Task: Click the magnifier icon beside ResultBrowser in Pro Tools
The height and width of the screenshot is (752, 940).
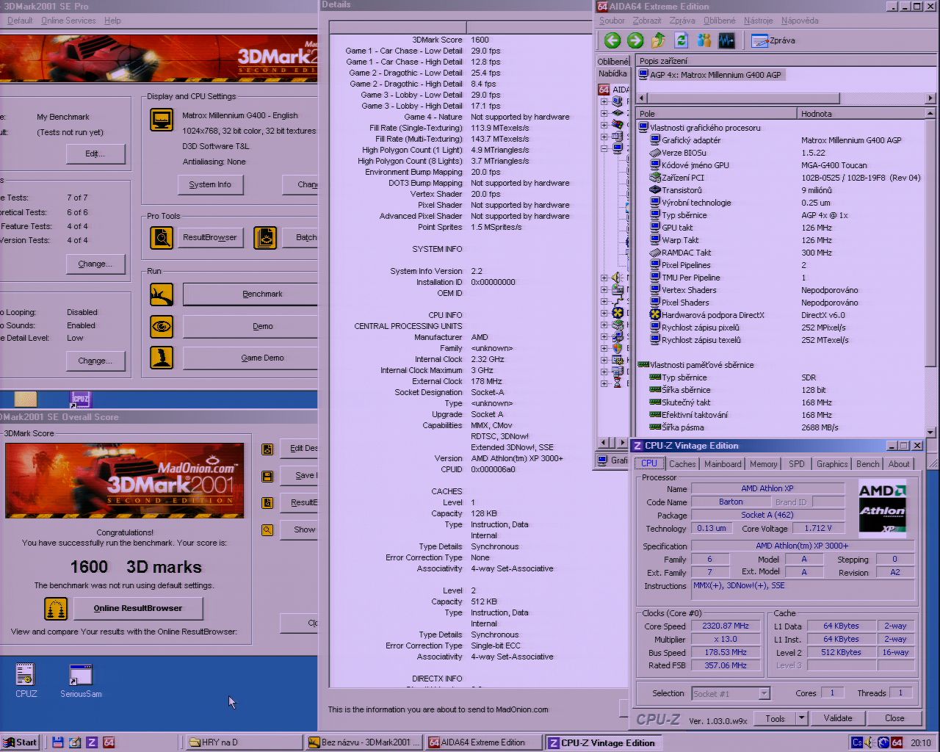Action: tap(162, 237)
